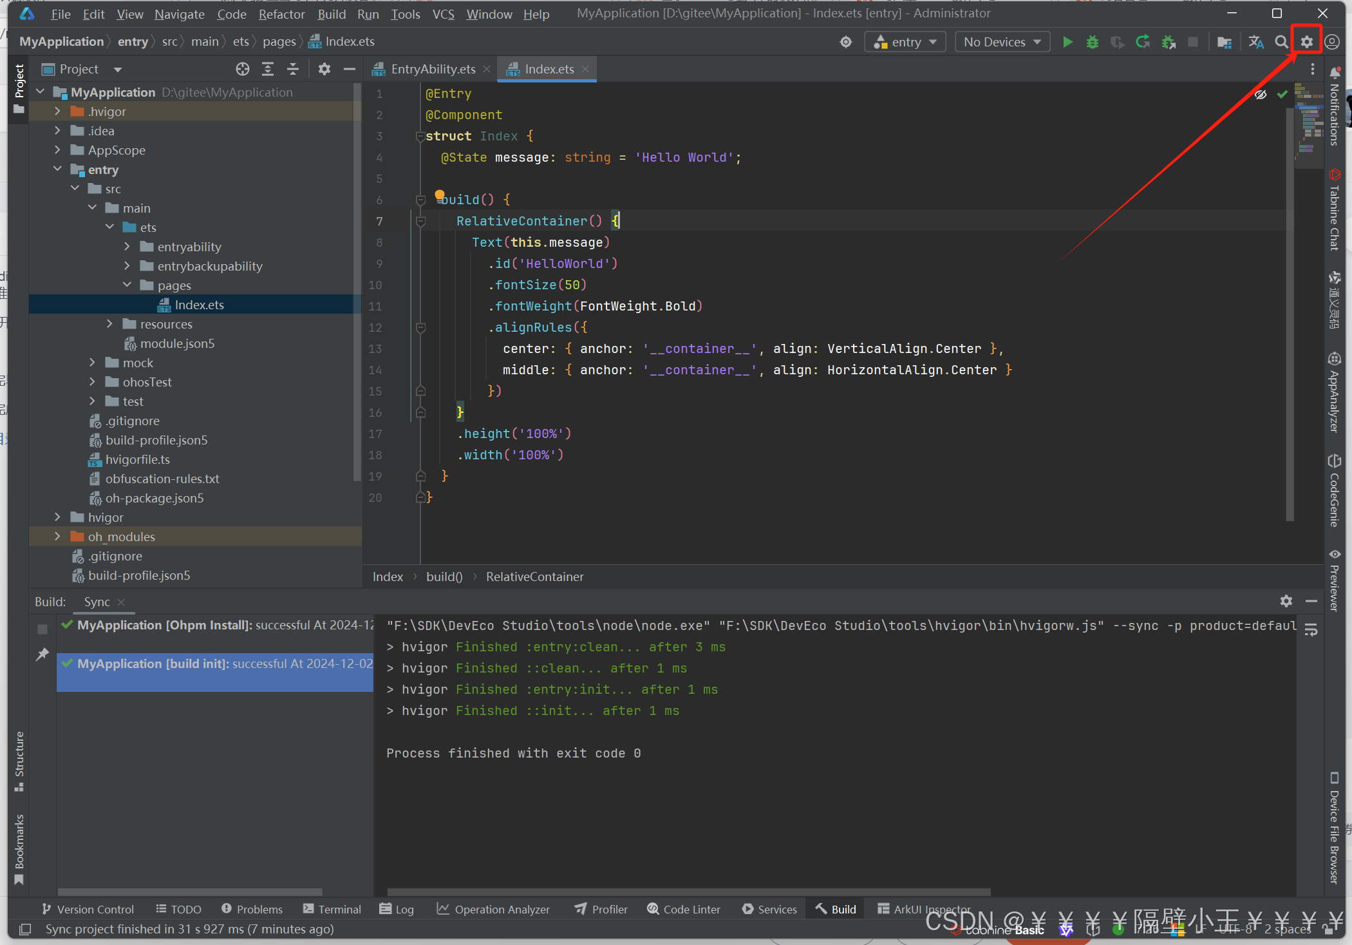Expand the resources folder
The image size is (1352, 945).
point(109,324)
